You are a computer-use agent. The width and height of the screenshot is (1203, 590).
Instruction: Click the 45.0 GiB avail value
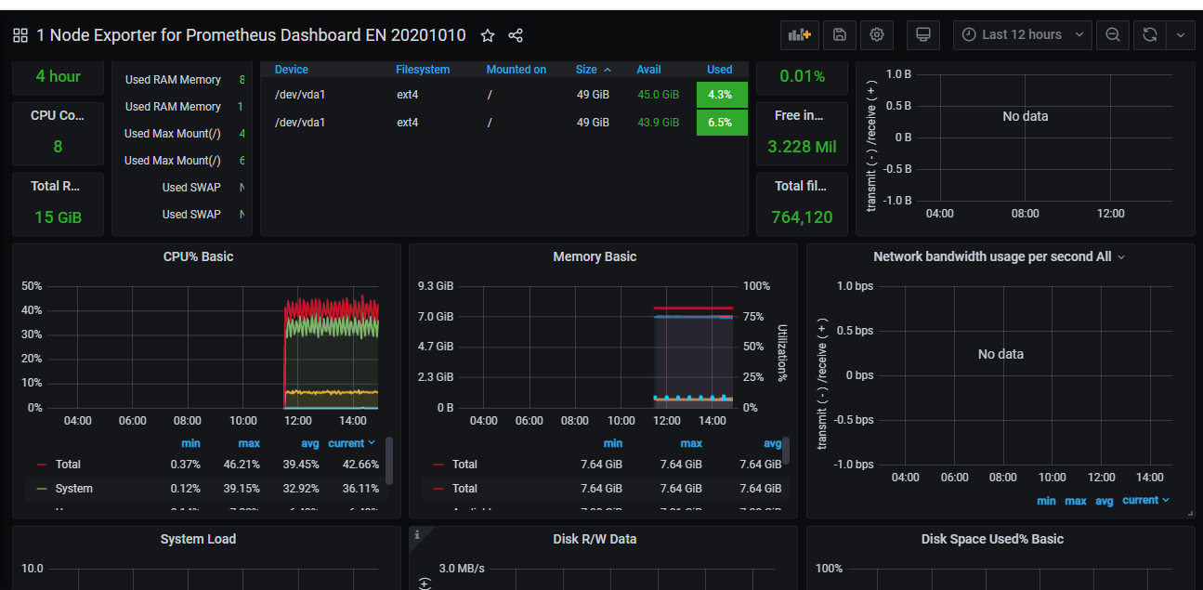tap(659, 95)
